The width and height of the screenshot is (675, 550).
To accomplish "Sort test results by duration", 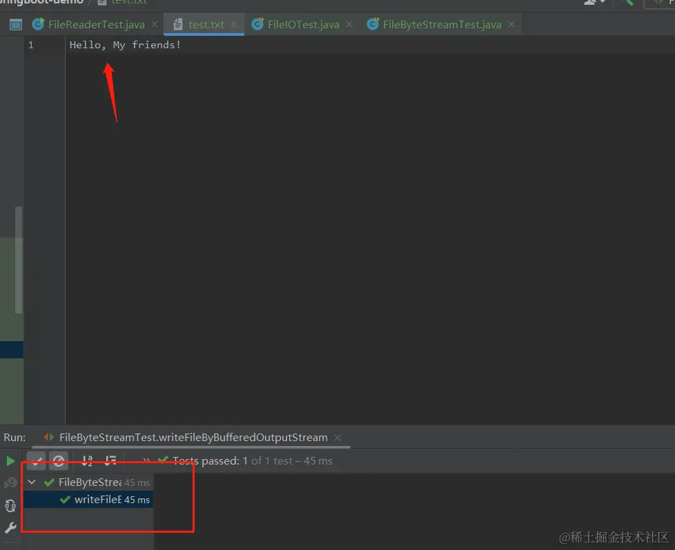I will click(x=110, y=461).
